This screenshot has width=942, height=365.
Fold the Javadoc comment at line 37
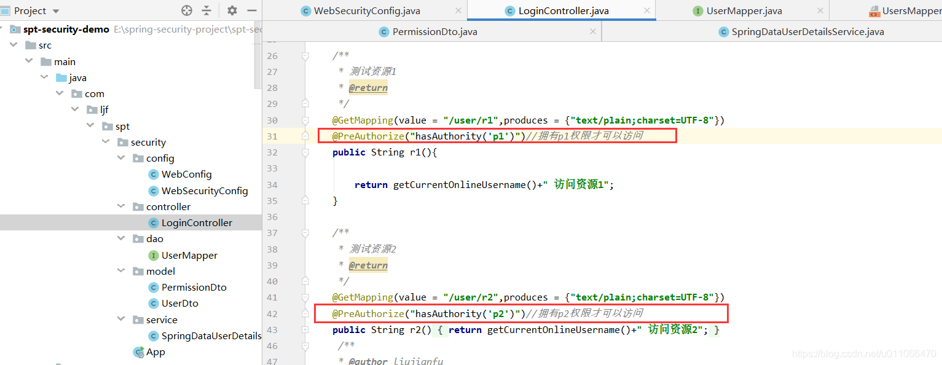[305, 233]
